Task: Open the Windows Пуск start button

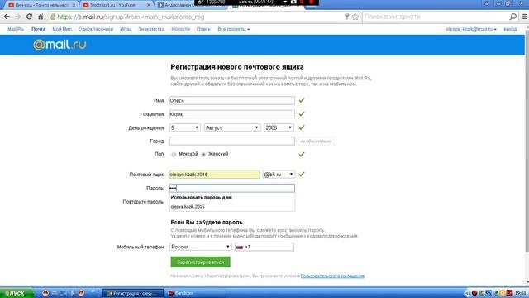Action: [x=17, y=293]
